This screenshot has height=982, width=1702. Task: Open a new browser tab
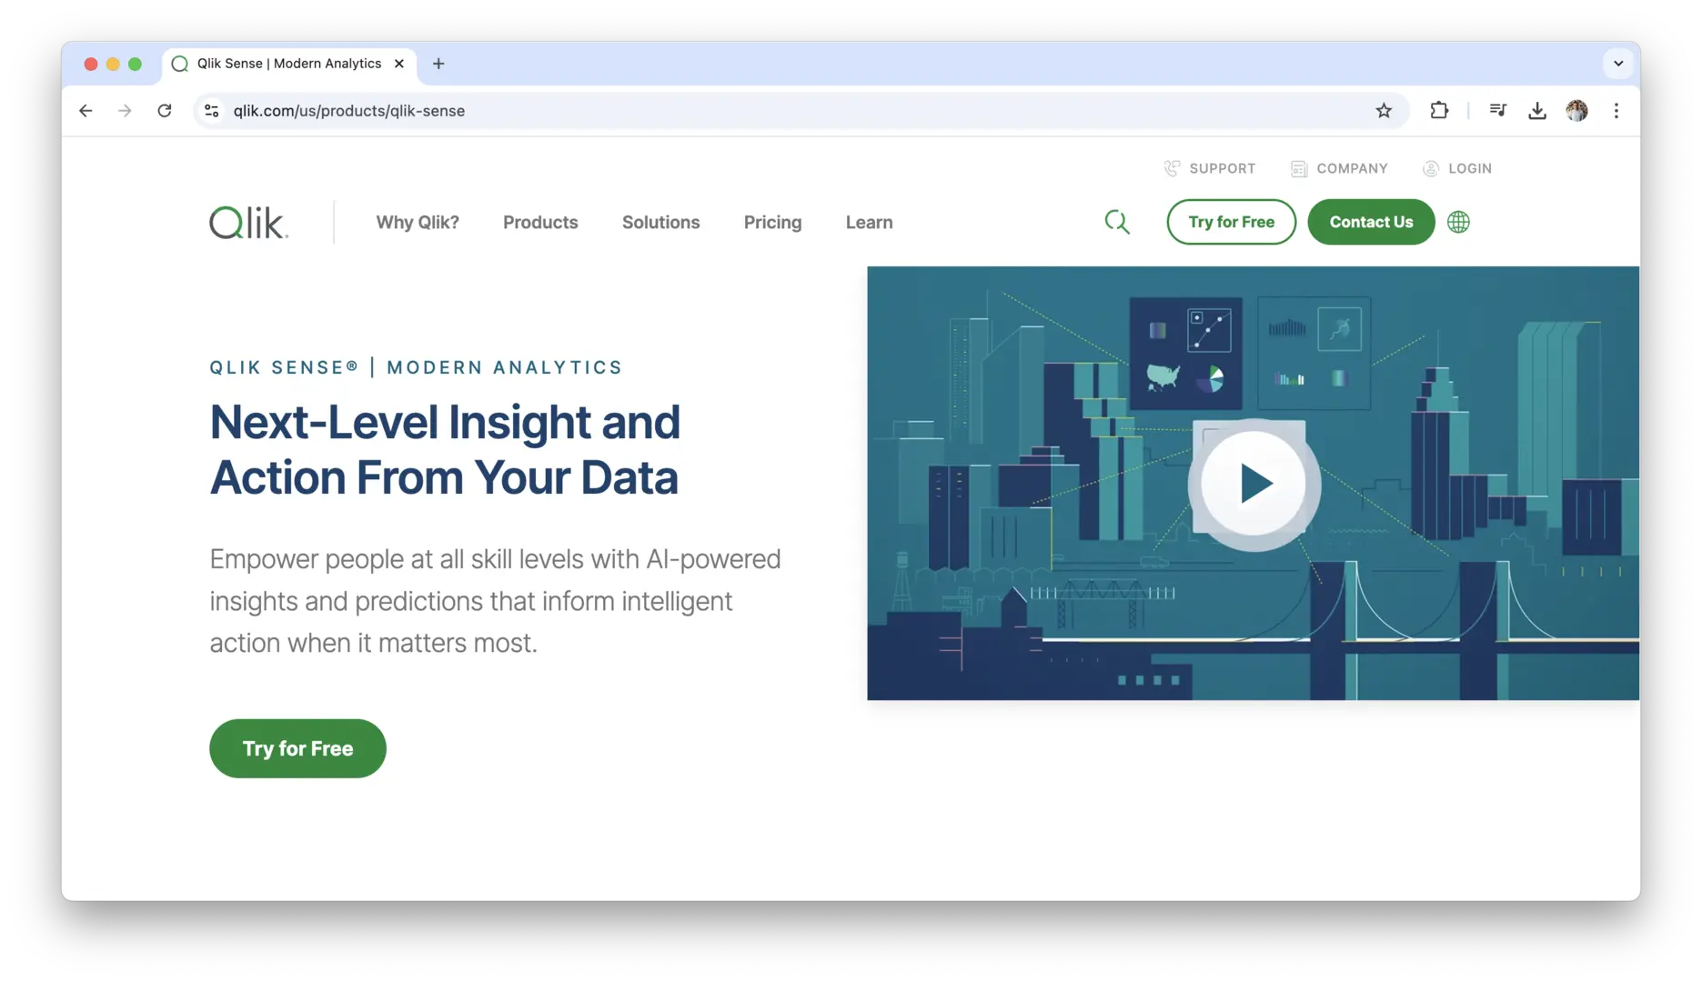(x=438, y=64)
